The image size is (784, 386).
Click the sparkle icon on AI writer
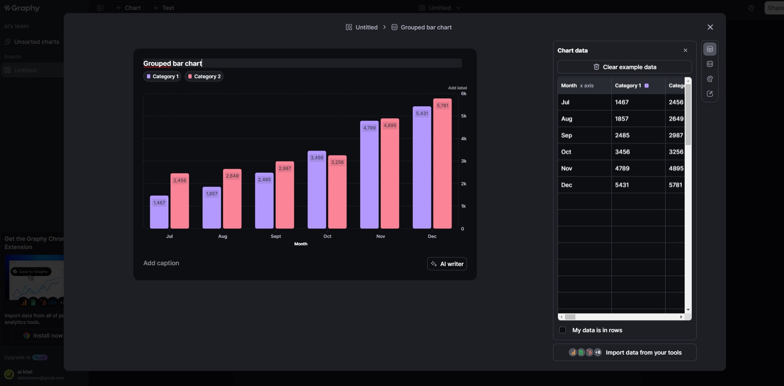click(434, 264)
